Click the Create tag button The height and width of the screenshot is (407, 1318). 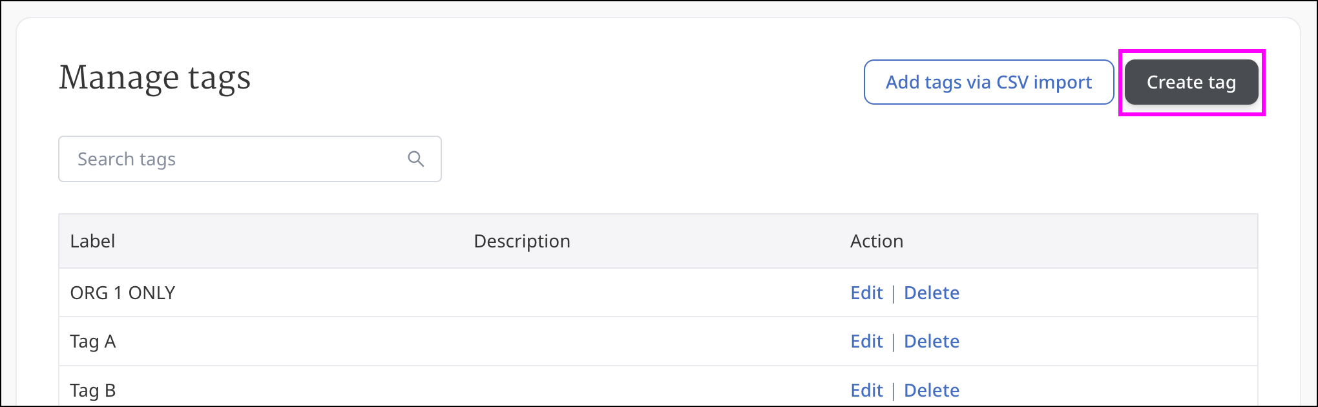click(1191, 82)
